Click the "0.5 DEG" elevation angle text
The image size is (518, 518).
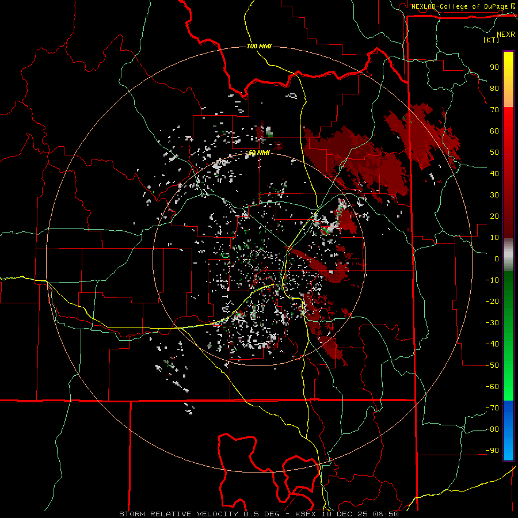[x=261, y=514]
